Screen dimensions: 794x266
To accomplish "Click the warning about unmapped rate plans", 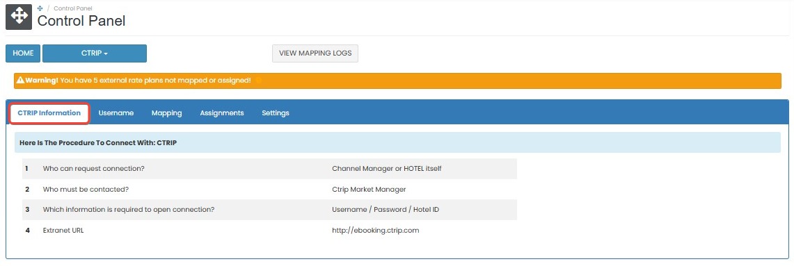I will [397, 81].
